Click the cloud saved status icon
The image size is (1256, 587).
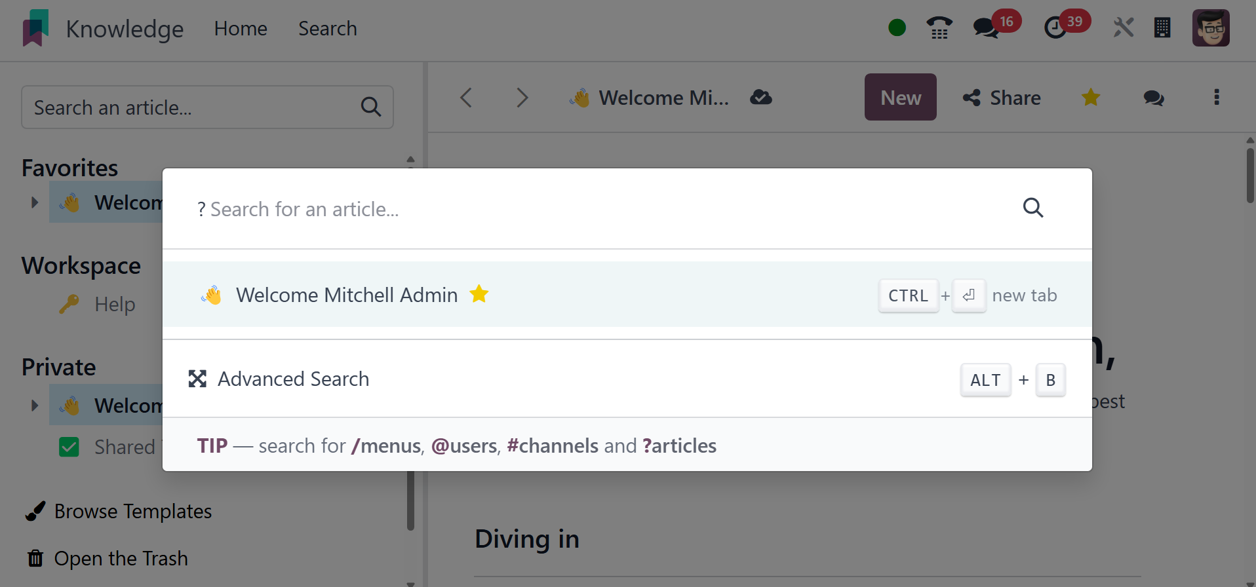click(x=761, y=98)
